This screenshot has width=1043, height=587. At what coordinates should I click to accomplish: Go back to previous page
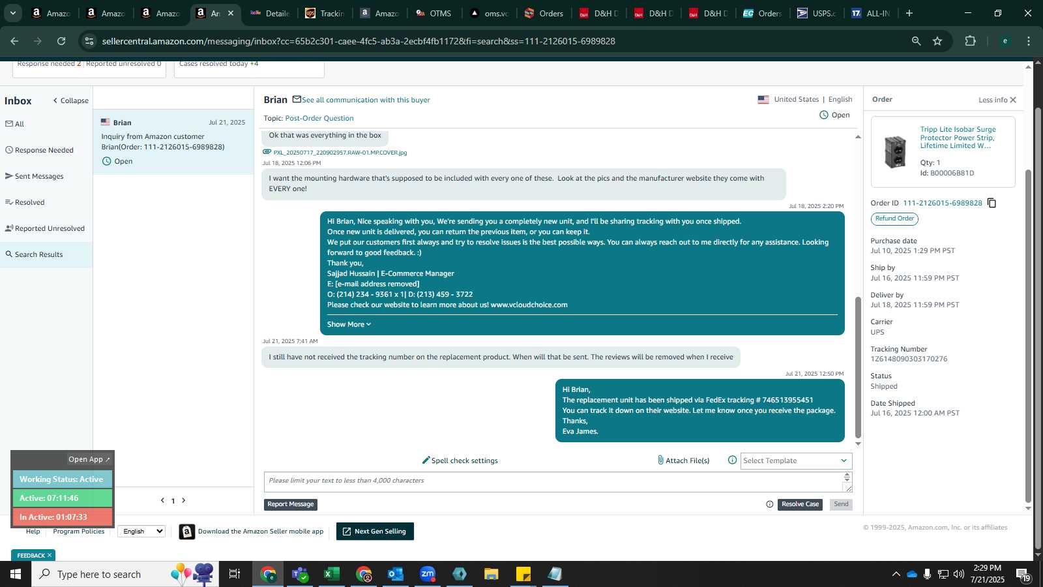click(14, 41)
